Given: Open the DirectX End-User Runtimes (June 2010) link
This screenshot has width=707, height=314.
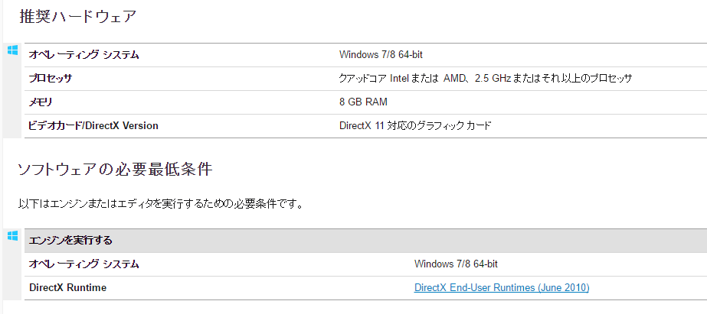Looking at the screenshot, I should [x=502, y=287].
